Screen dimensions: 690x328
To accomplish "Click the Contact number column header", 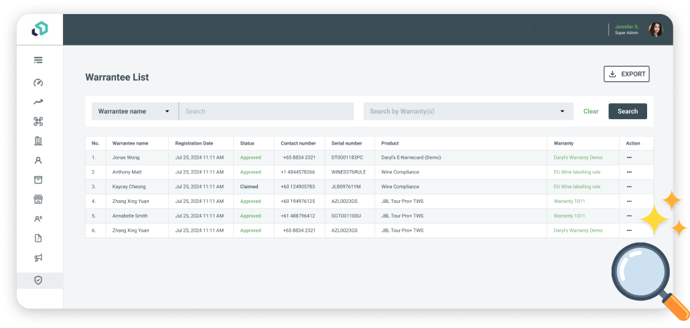I will pos(298,143).
